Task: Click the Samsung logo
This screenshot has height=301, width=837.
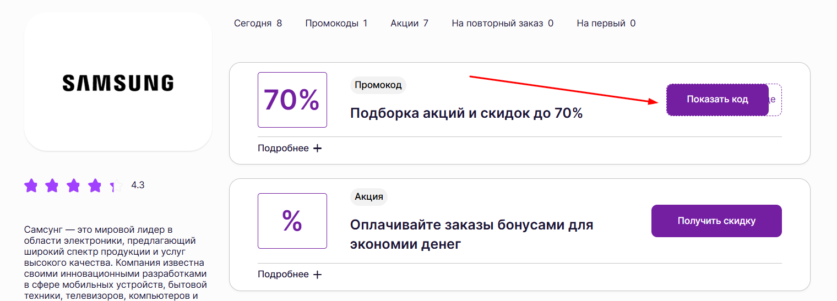Action: coord(118,83)
